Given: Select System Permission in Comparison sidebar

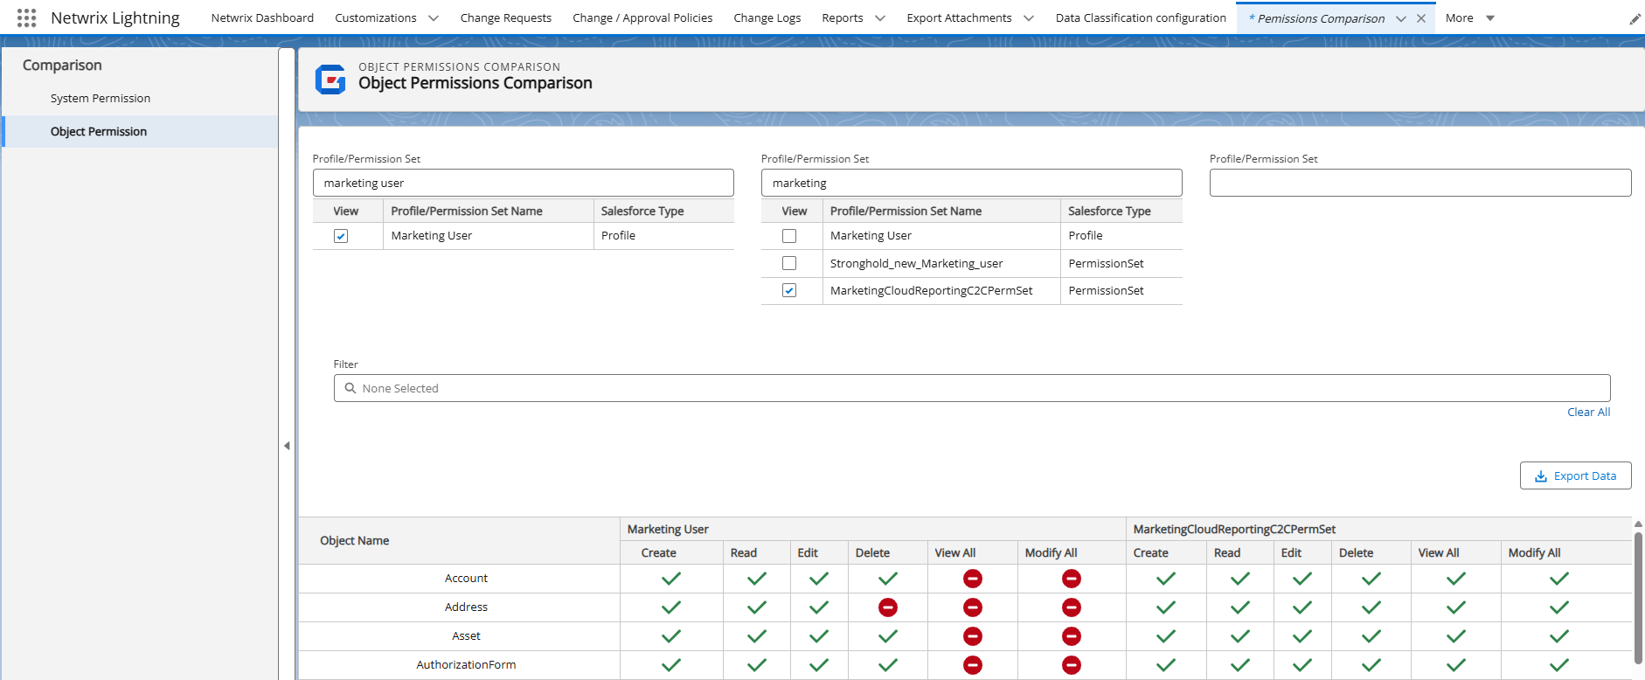Looking at the screenshot, I should pyautogui.click(x=101, y=99).
